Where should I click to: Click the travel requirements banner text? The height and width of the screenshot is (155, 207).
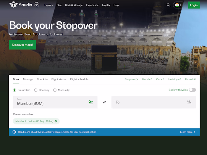pos(57,132)
